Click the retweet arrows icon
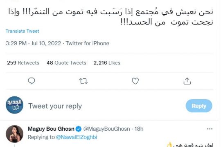Screen dimensions: 221x147 (x=83, y=81)
